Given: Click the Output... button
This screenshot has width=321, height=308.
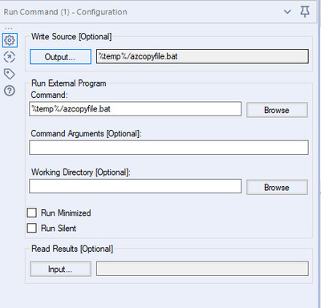Looking at the screenshot, I should tap(60, 57).
